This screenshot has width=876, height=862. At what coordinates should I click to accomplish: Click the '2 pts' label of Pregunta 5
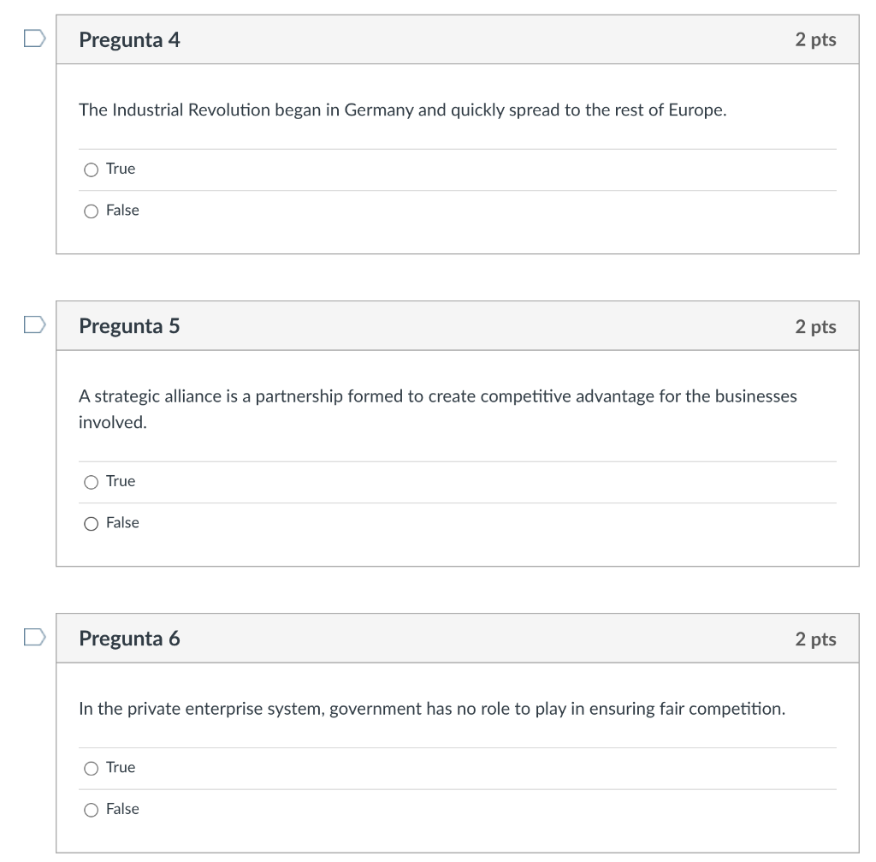click(x=814, y=326)
